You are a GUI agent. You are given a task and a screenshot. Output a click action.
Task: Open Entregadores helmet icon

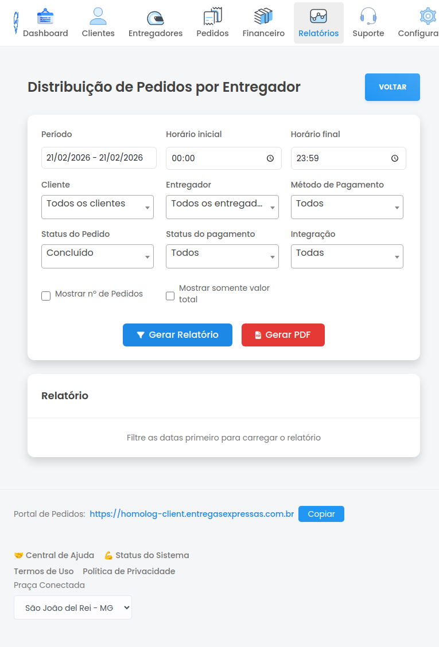tap(156, 18)
